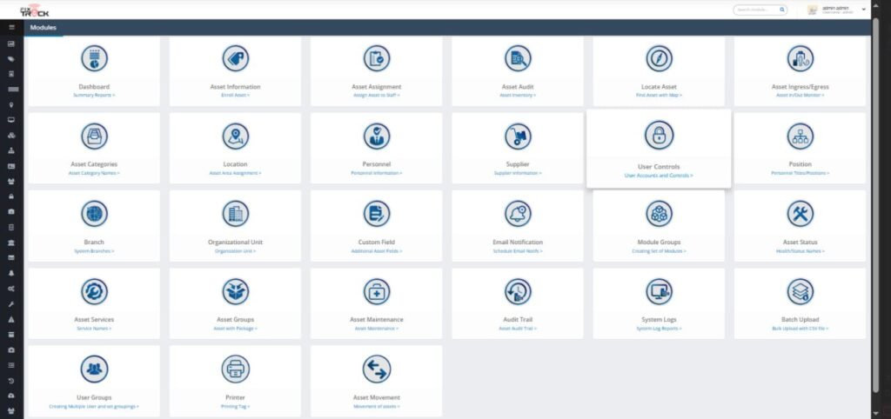
Task: Open the Dashboard module icon
Action: click(x=94, y=58)
